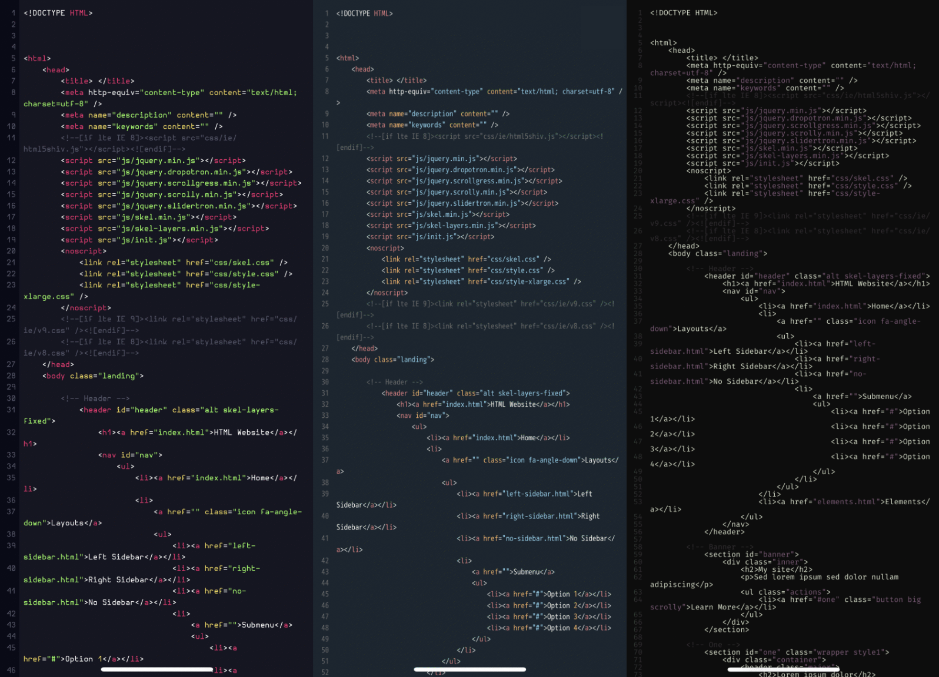The height and width of the screenshot is (677, 939).
Task: Click Option 1 line in middle editor
Action: (549, 594)
